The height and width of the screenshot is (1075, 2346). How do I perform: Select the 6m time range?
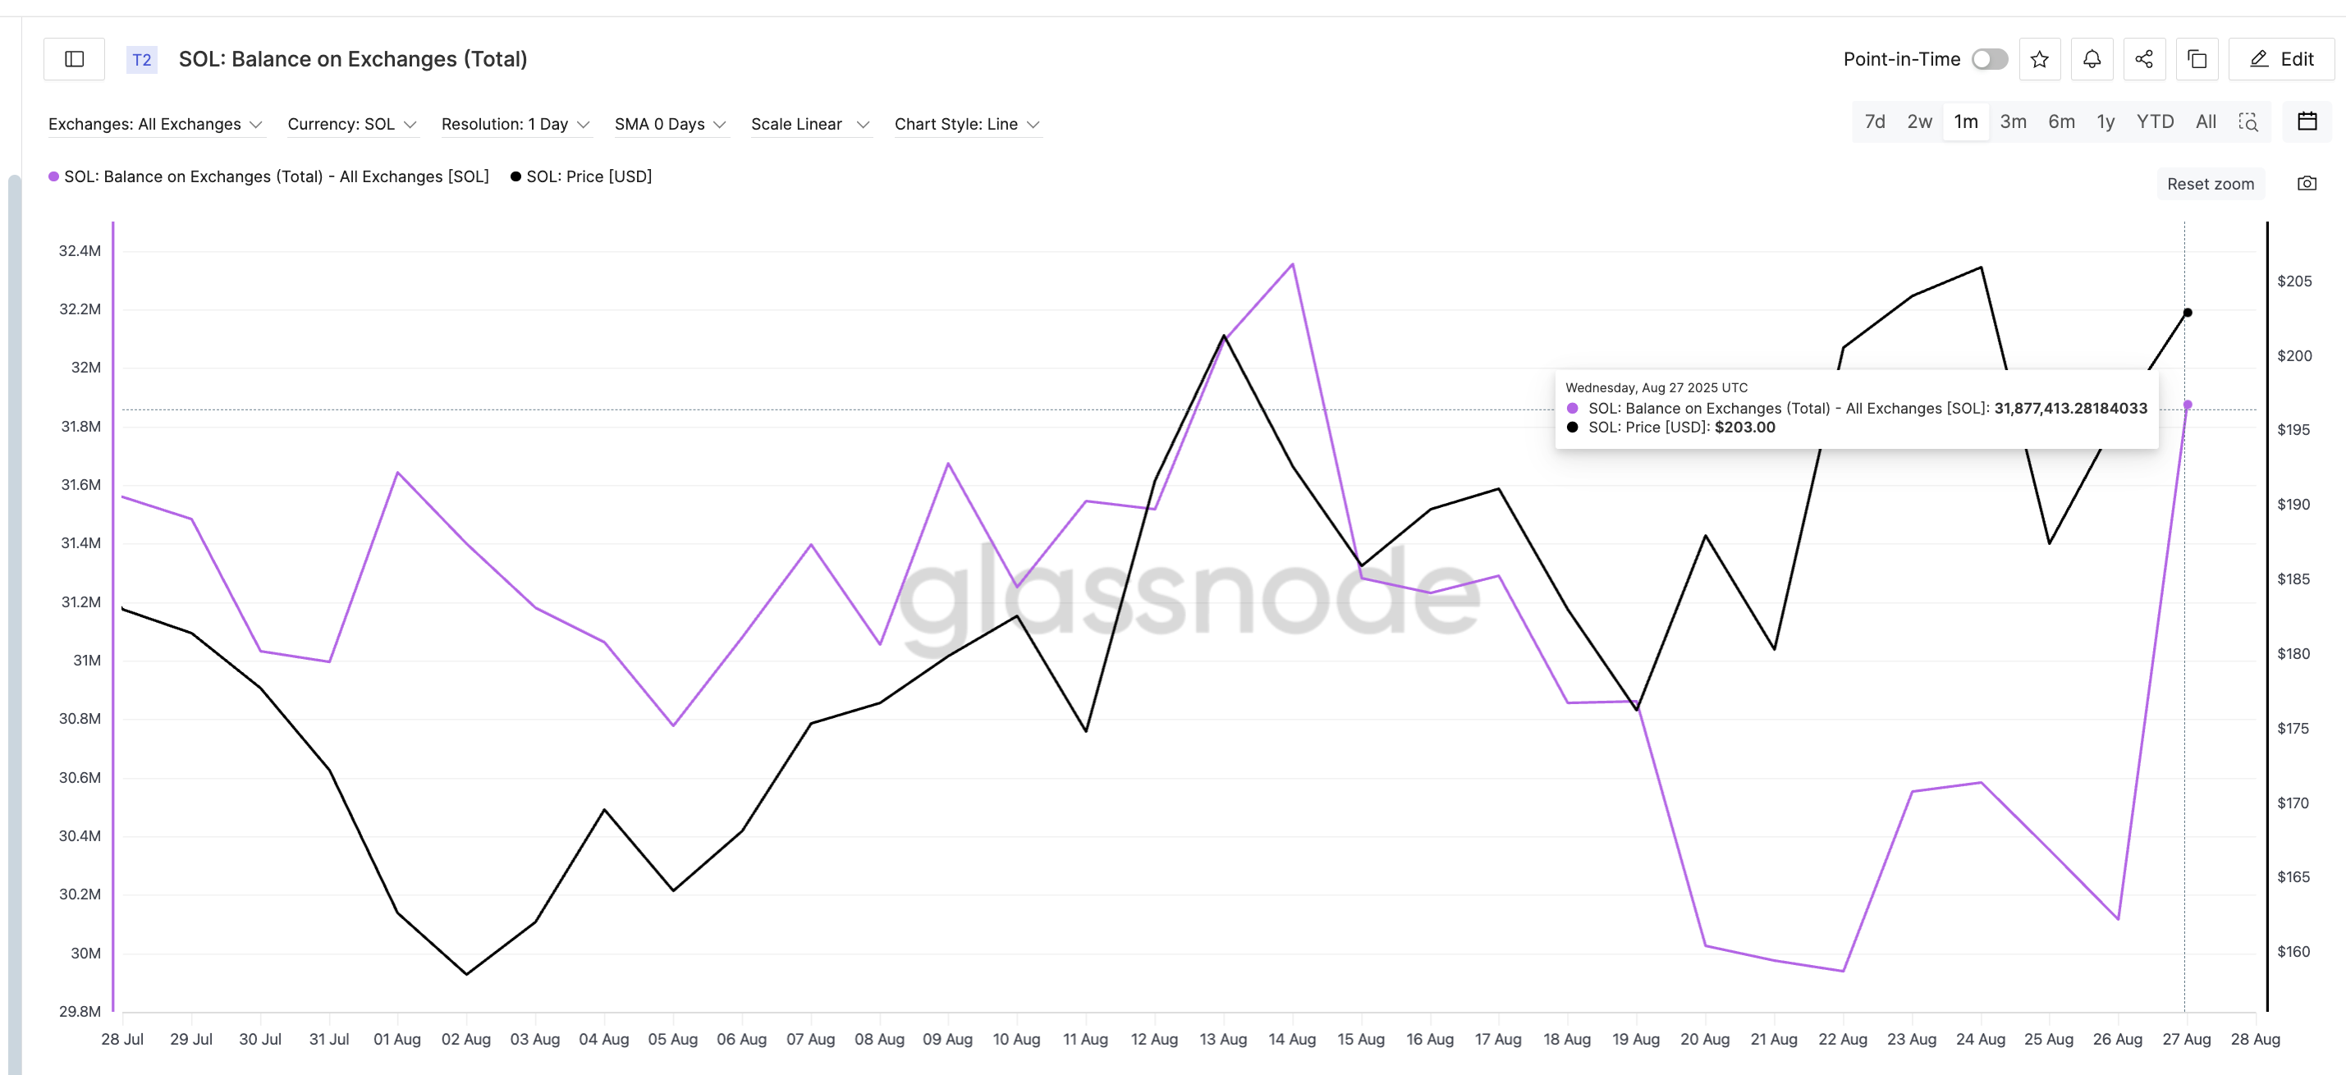click(2061, 120)
